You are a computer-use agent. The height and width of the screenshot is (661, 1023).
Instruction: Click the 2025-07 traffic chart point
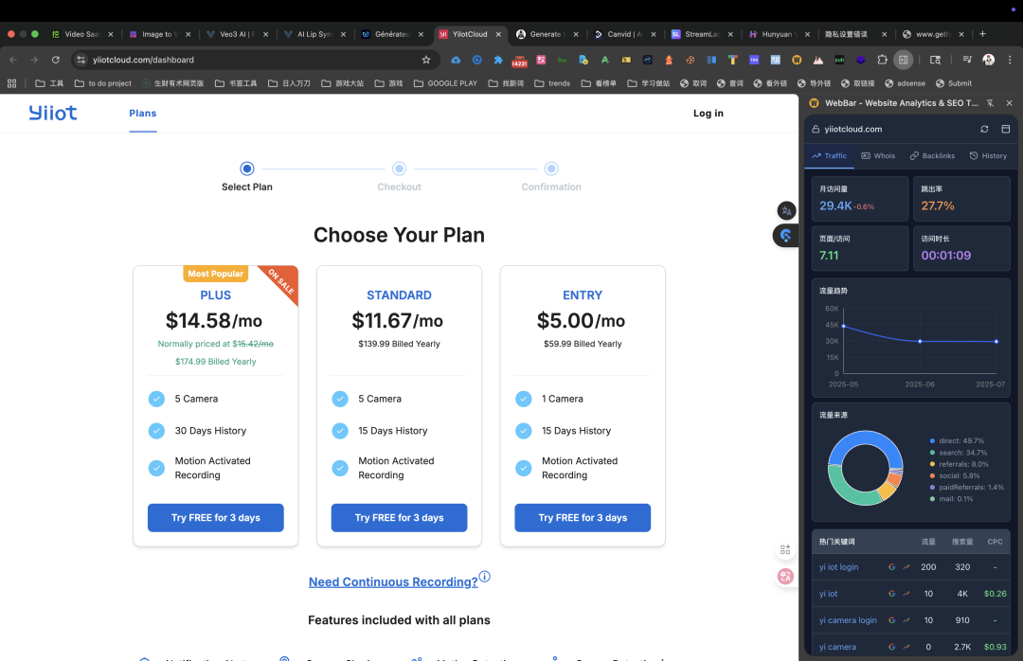click(x=996, y=341)
